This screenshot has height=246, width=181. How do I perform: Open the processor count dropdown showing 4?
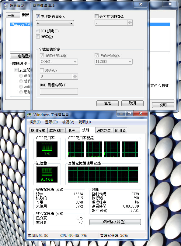point(55,24)
